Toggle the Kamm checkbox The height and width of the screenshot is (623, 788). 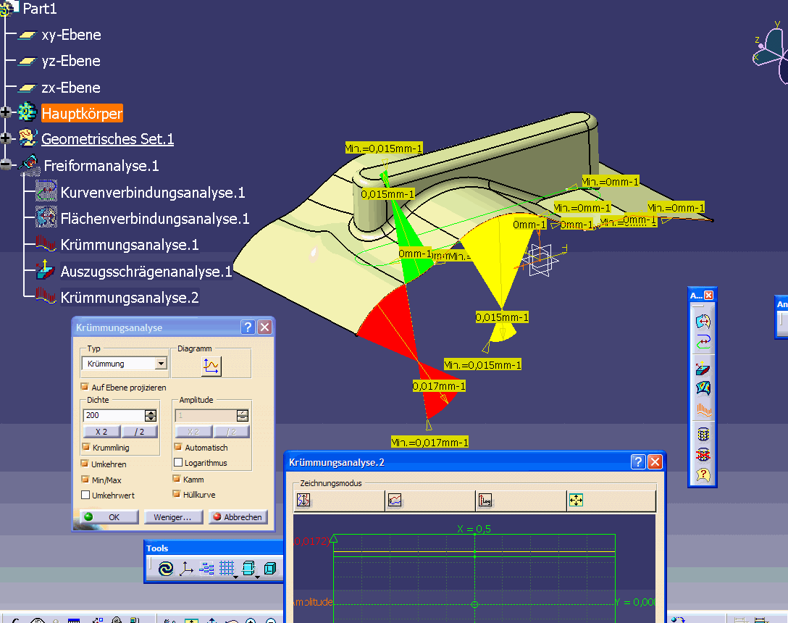coord(177,479)
